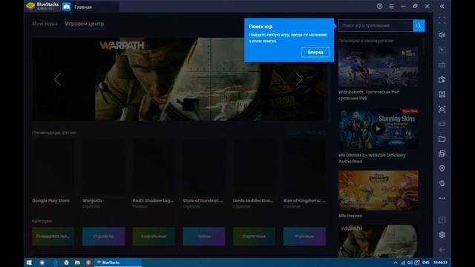Show more tools via three dots
The height and width of the screenshot is (267, 475).
pyautogui.click(x=442, y=198)
